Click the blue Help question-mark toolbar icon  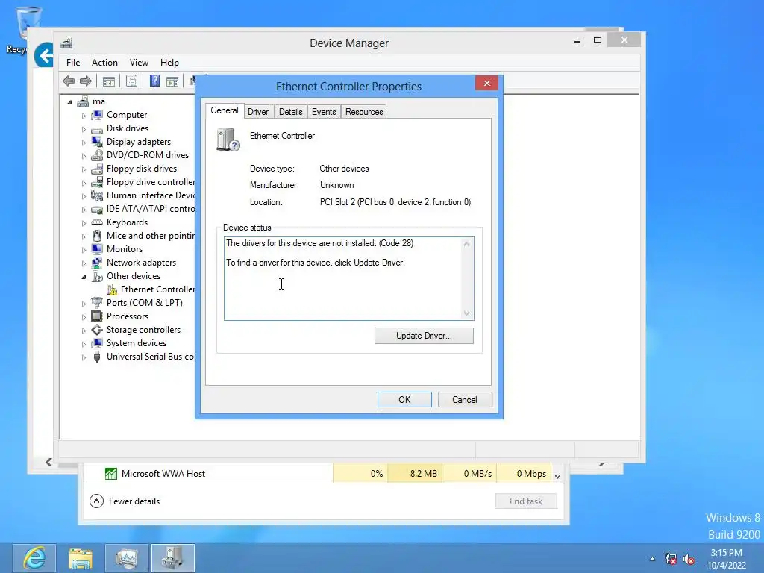[x=154, y=81]
